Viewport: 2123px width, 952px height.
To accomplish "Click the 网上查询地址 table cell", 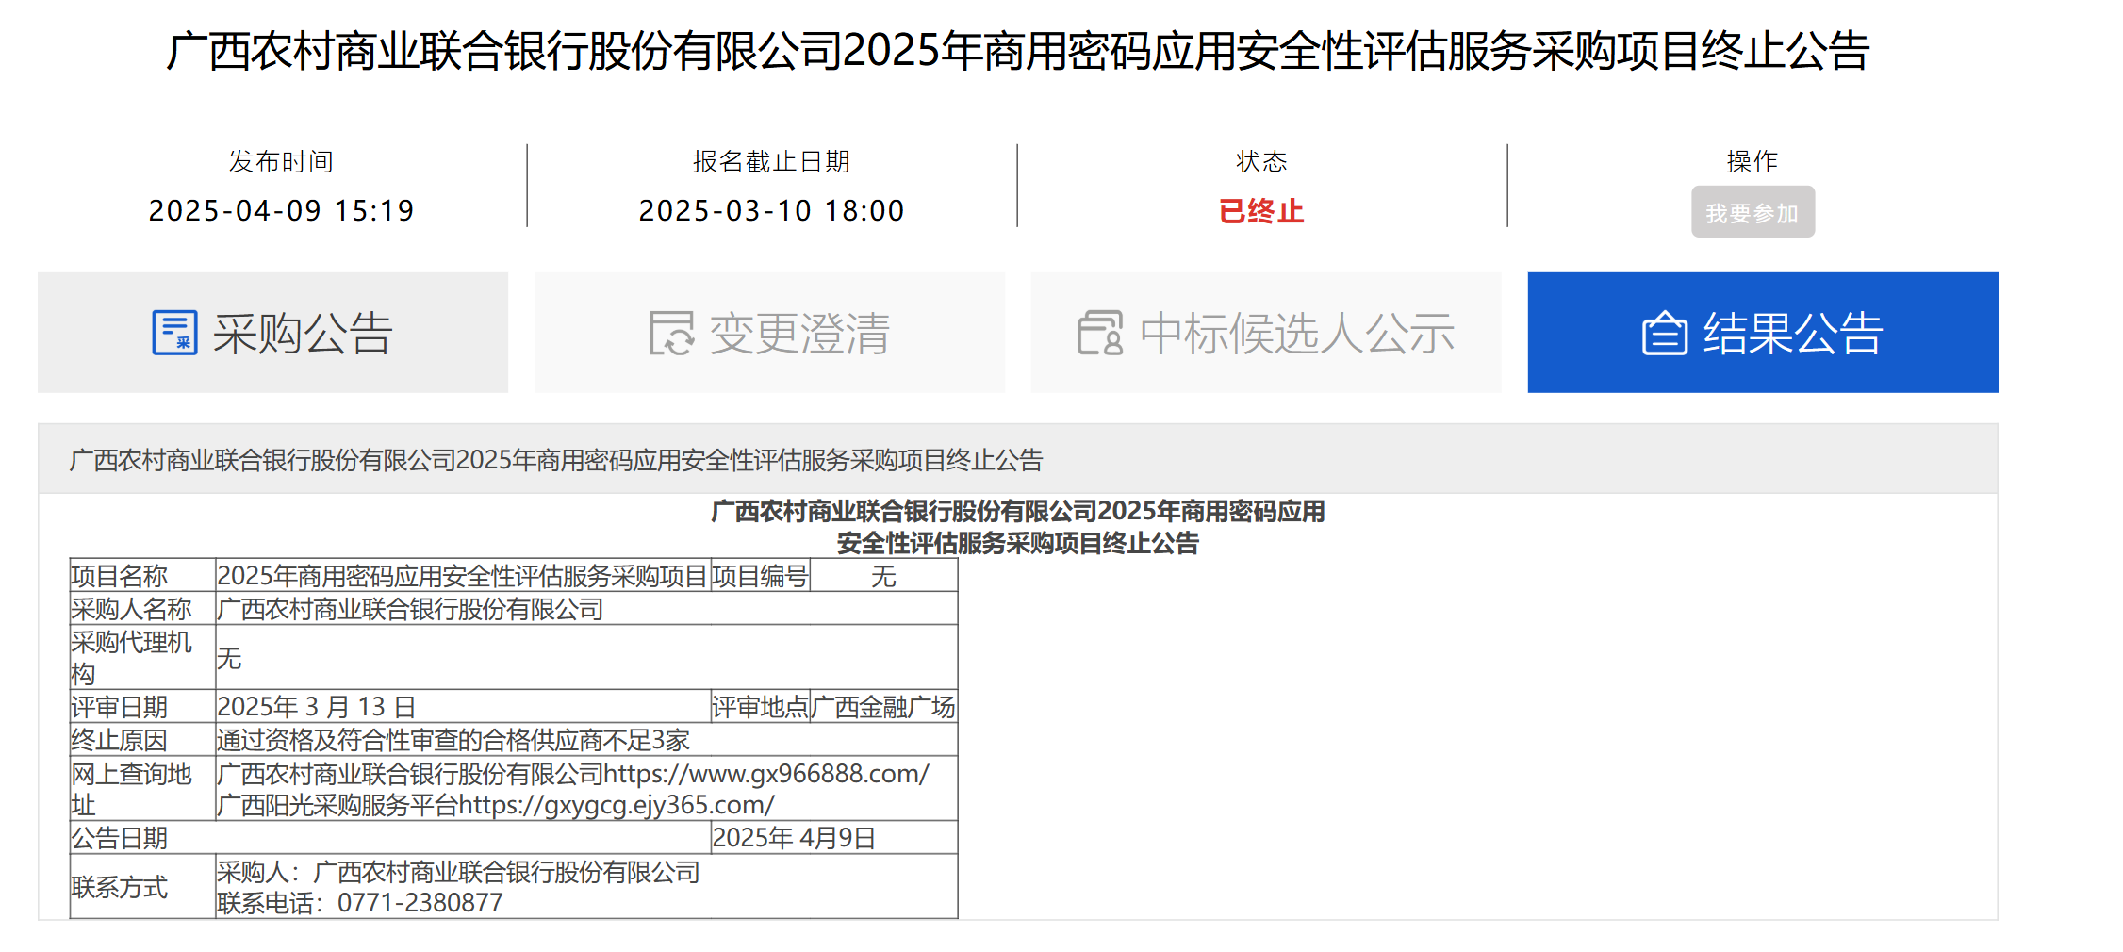I will pos(142,788).
